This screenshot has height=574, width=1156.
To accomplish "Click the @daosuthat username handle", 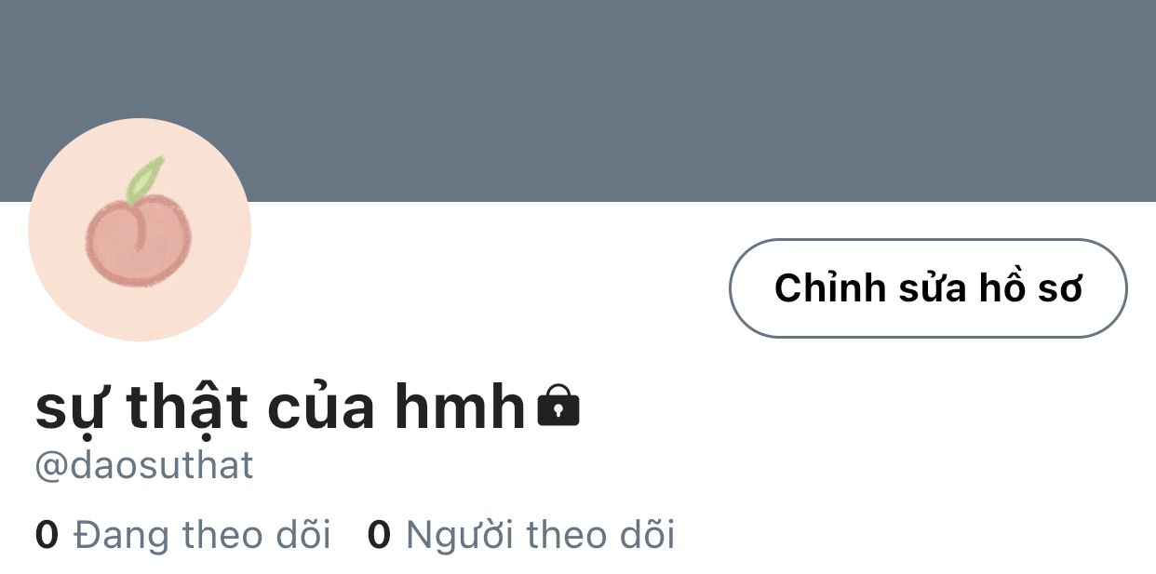I will [144, 465].
